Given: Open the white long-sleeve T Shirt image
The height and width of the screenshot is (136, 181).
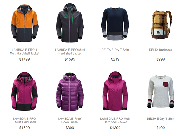Looking at the screenshot, I should click(160, 91).
